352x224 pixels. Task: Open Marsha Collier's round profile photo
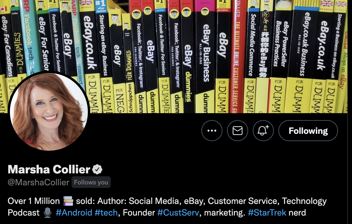tap(49, 111)
